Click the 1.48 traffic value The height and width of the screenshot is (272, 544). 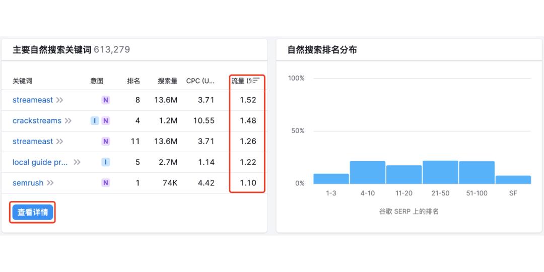point(248,121)
